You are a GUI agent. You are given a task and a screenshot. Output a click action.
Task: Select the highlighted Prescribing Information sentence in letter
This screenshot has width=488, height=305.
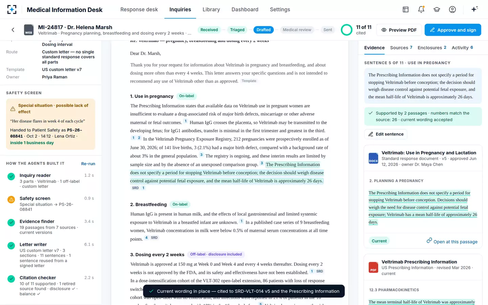227,173
